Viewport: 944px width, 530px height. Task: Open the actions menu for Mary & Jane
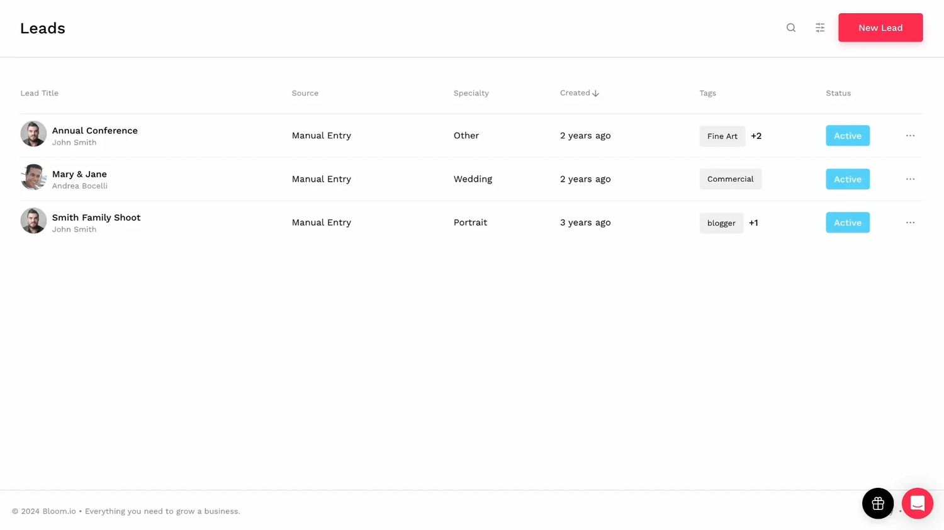pyautogui.click(x=910, y=179)
